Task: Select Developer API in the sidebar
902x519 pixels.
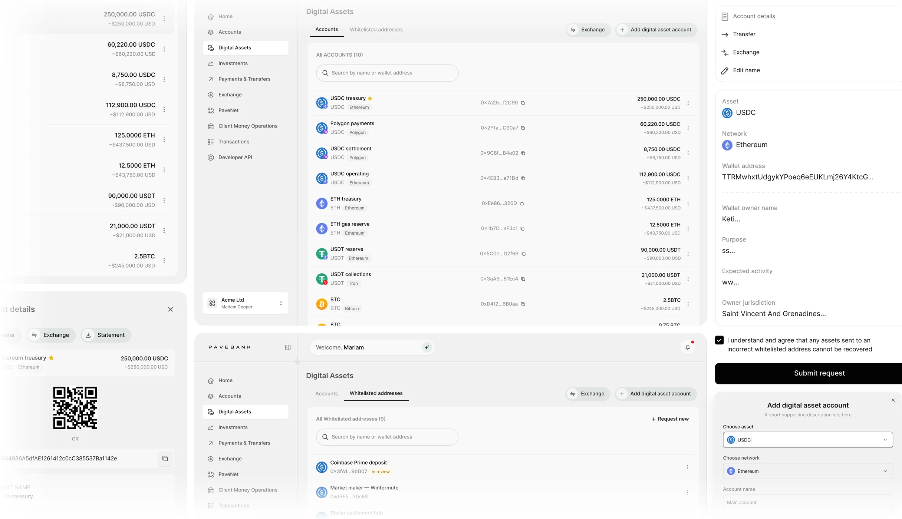Action: click(246, 157)
